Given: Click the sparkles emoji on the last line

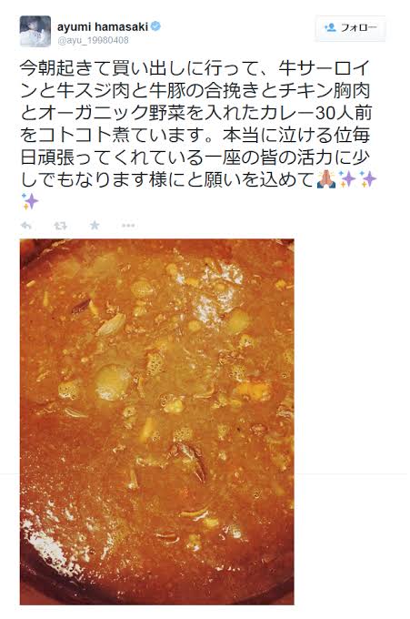Looking at the screenshot, I should point(30,201).
